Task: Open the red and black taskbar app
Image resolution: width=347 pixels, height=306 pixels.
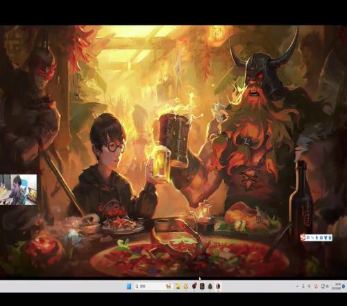Action: click(x=194, y=287)
